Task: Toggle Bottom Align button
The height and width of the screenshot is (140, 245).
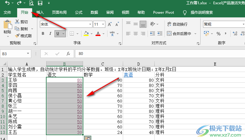Action: (x=143, y=24)
